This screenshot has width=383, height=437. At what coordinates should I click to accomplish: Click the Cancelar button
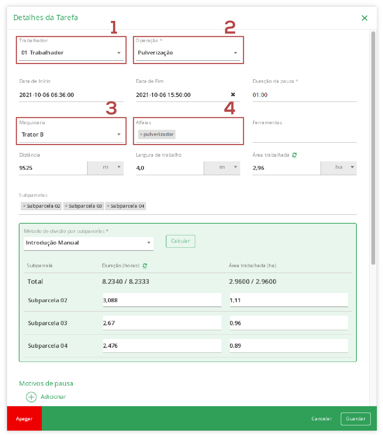click(322, 419)
